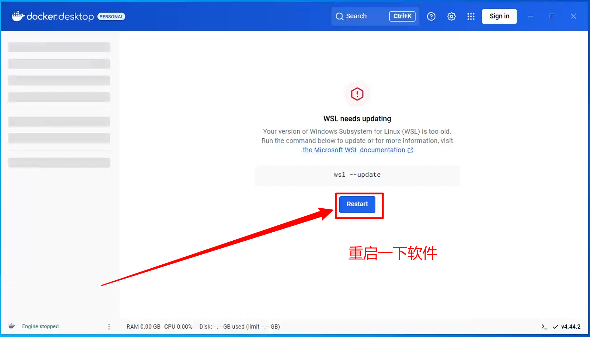590x337 pixels.
Task: Open the Engine stopped three-dot menu
Action: pyautogui.click(x=109, y=327)
